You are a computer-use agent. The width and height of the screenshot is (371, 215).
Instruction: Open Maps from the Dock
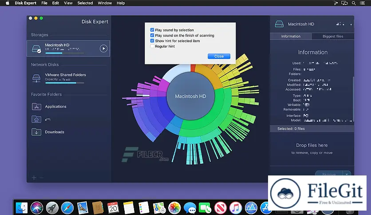pyautogui.click(x=159, y=208)
